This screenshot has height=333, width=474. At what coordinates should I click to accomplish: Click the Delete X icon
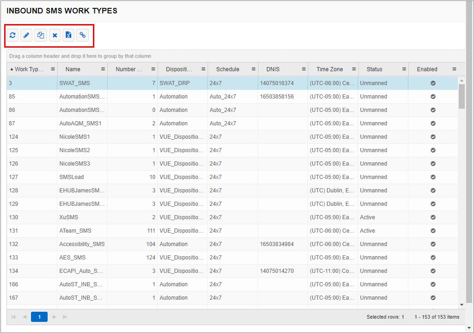55,35
